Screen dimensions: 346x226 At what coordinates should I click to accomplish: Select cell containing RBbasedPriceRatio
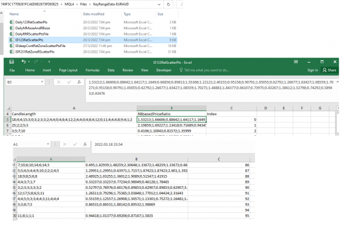point(172,114)
